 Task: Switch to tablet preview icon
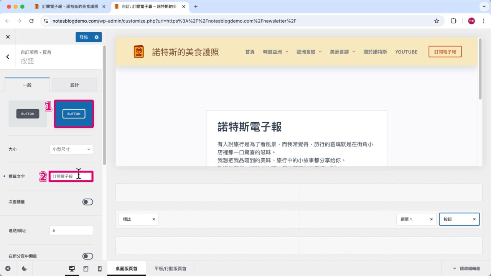86,268
